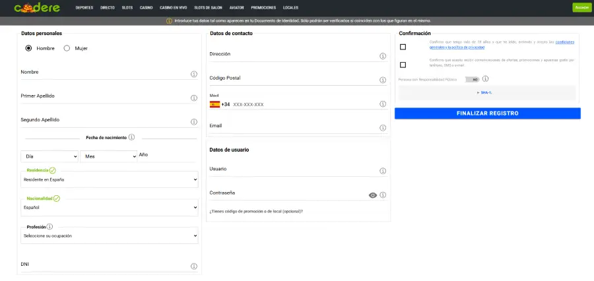Select the Mujer radio button
Screen dimensions: 594x281
pos(67,48)
